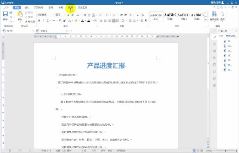The image size is (239, 153).
Task: Click the increase indent icon
Action: coord(125,15)
